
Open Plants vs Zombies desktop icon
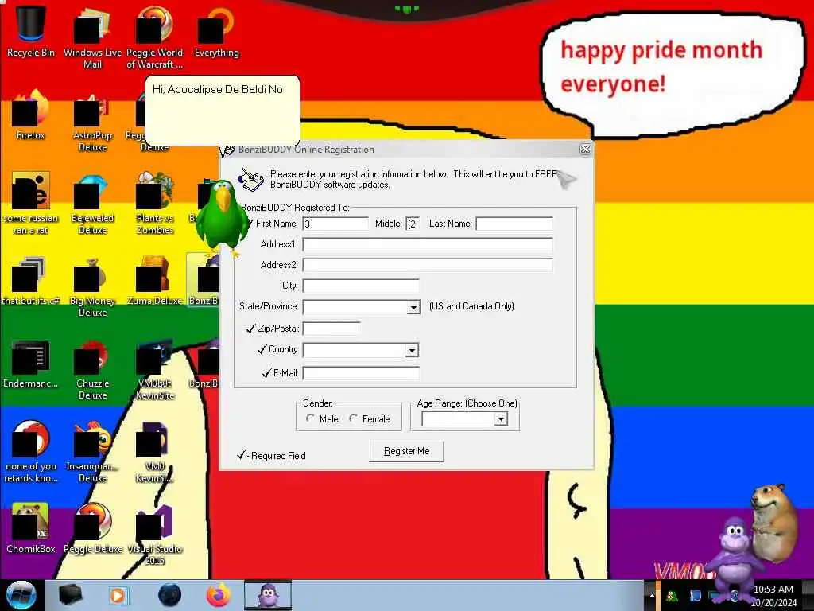[154, 203]
